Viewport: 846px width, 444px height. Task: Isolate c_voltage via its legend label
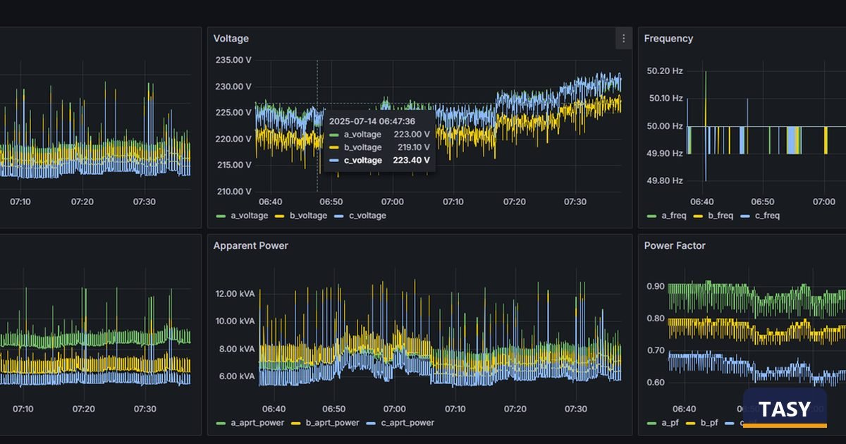coord(367,216)
